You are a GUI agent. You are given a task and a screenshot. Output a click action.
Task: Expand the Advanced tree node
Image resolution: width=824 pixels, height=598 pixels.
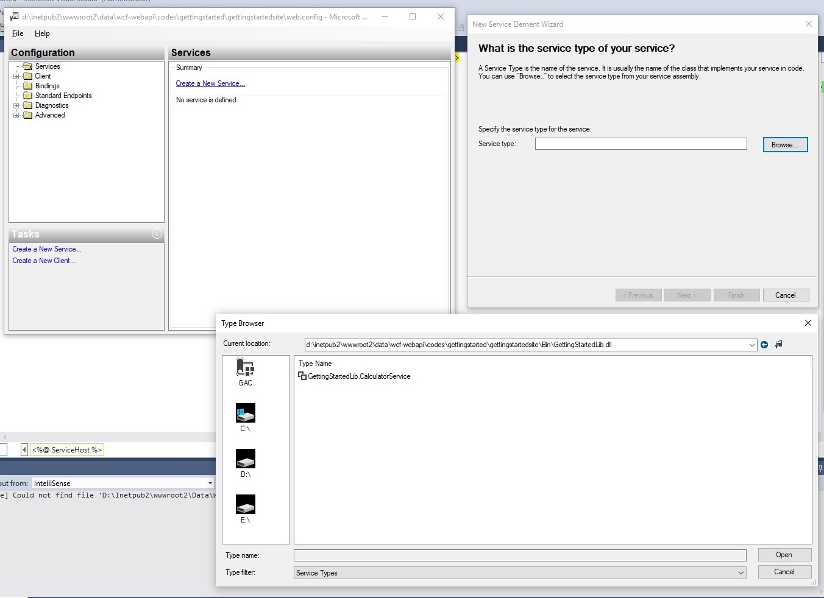tap(16, 114)
